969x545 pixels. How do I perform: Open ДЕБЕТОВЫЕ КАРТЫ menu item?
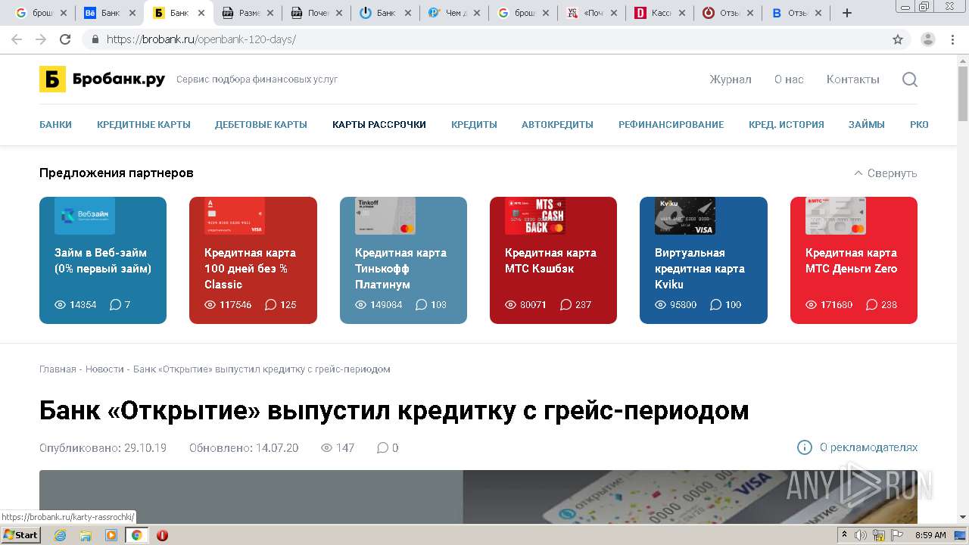coord(261,125)
